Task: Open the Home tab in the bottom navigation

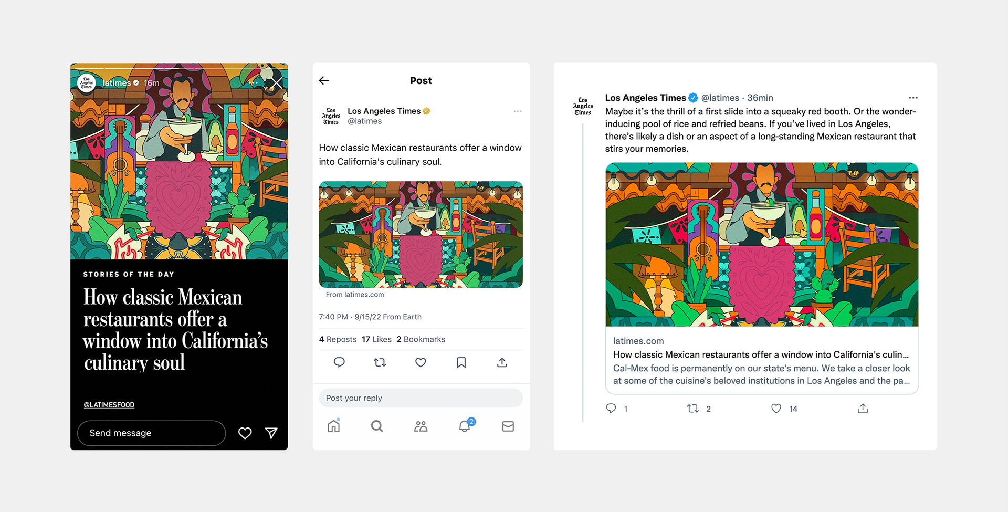Action: point(334,426)
